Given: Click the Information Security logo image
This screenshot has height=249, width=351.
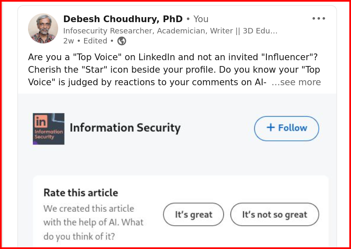Looking at the screenshot, I should tap(49, 129).
